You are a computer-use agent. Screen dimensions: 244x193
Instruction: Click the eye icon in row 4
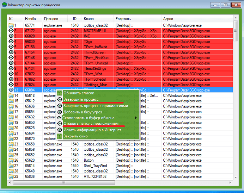[x=11, y=42]
